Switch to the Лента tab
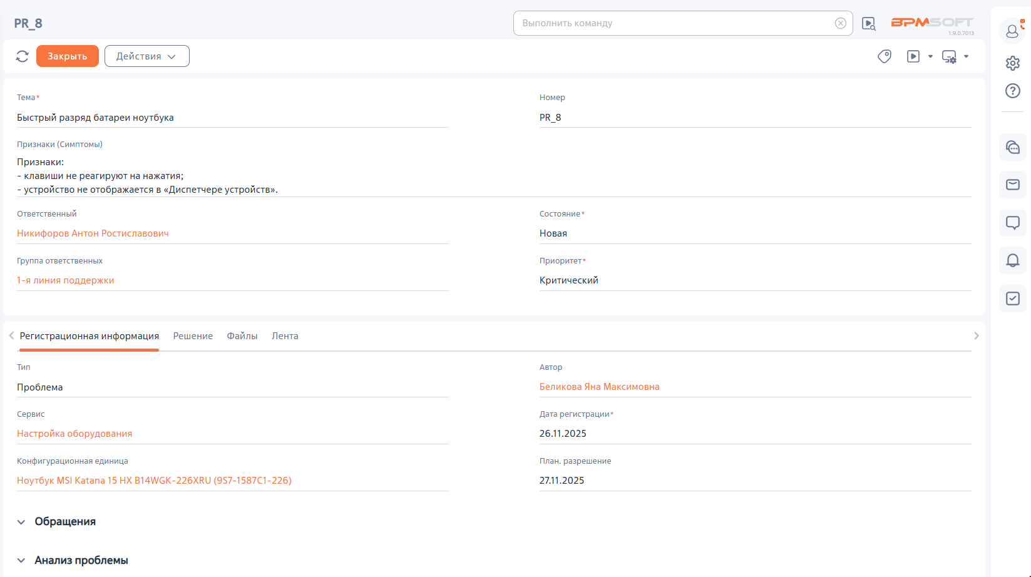The image size is (1031, 577). (285, 336)
